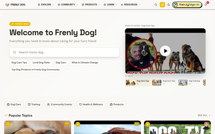Open popular topic card number 1

click(38, 127)
